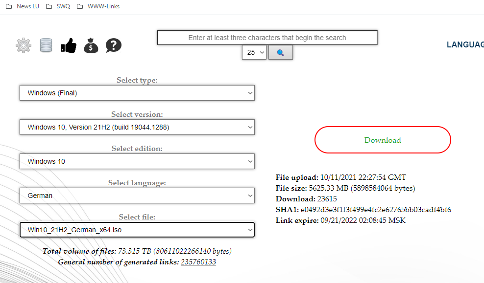
Task: Click the Total volume of files text
Action: tap(137, 251)
